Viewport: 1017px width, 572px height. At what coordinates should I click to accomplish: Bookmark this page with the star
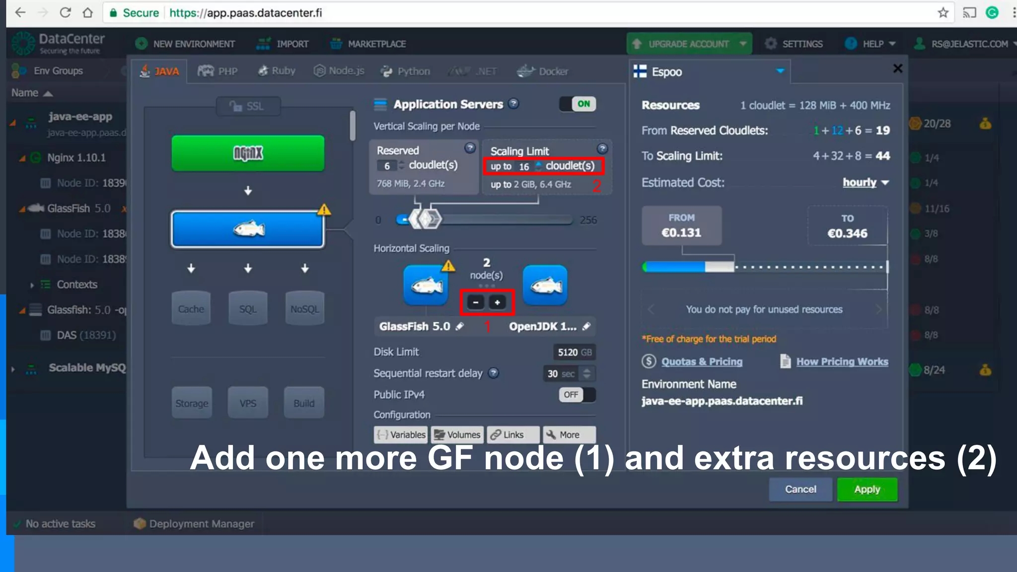[x=943, y=13]
